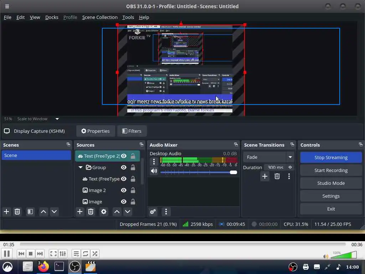Toggle lock on Image 2 source

[x=133, y=190]
